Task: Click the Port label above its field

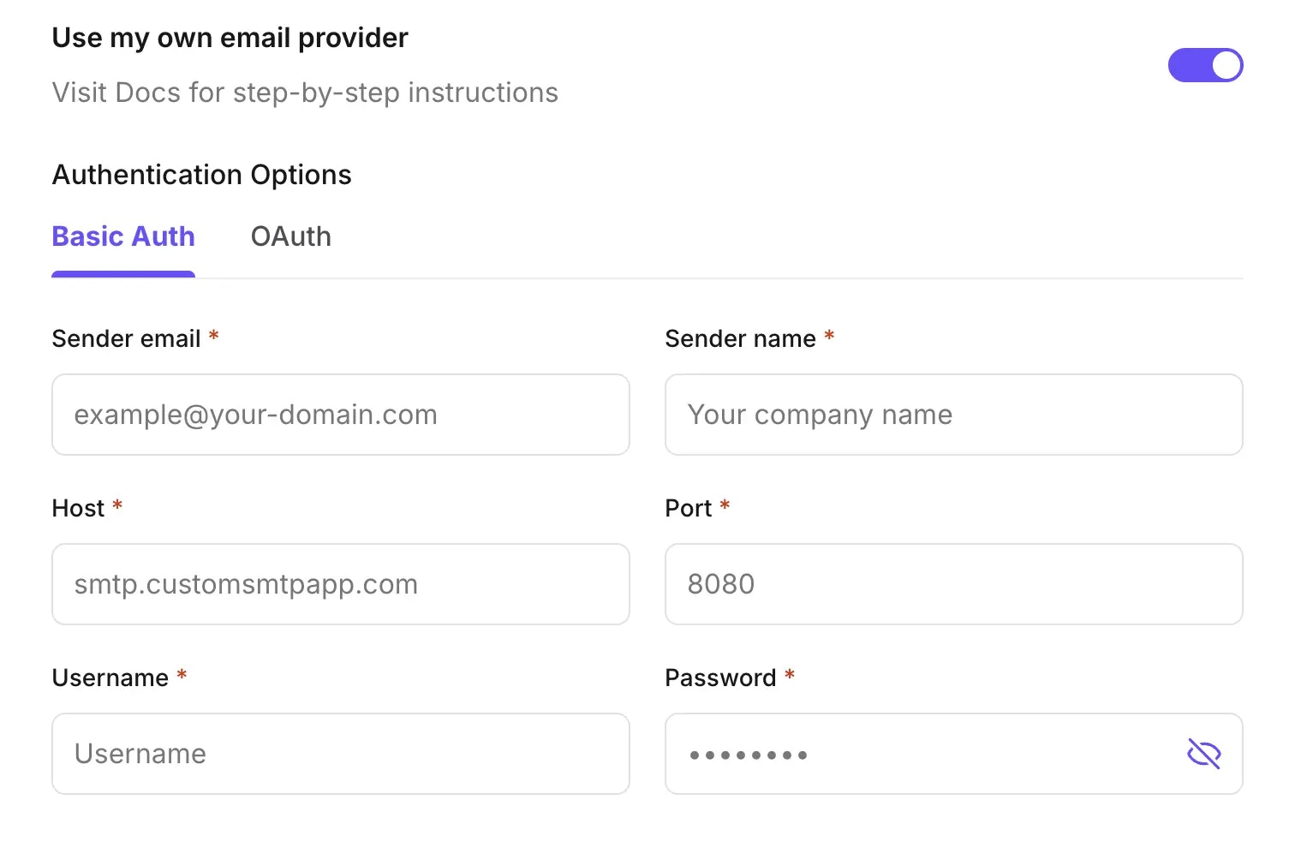Action: pyautogui.click(x=689, y=507)
